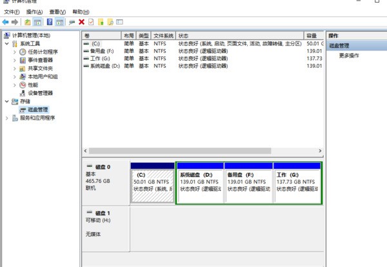387x267 pixels.
Task: Sort by the 布局 column header
Action: 128,36
